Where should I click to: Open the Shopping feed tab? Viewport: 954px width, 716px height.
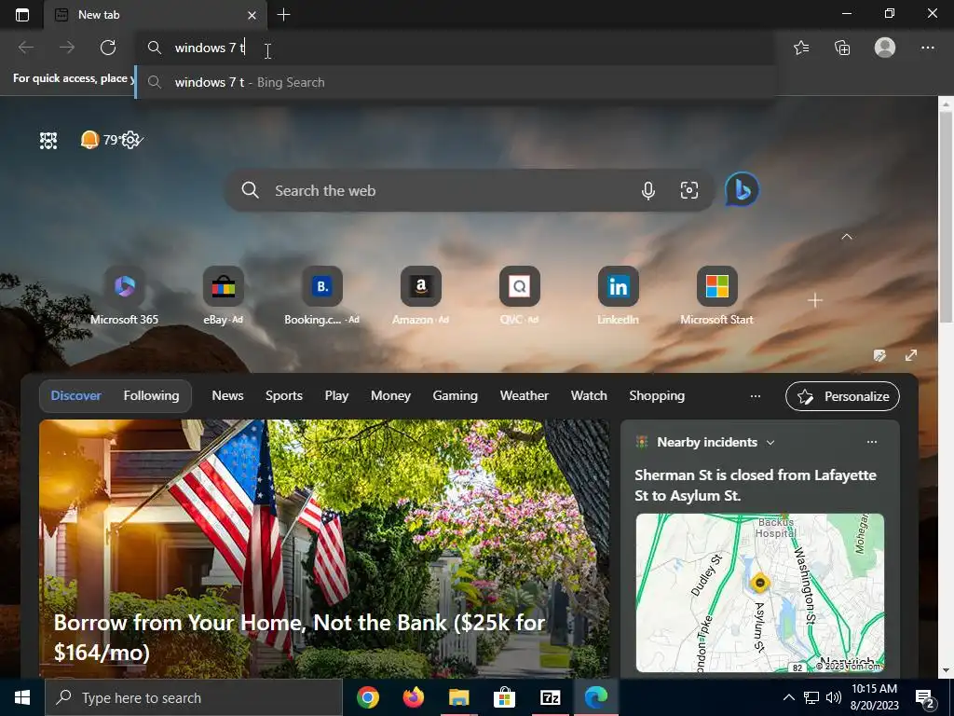point(657,395)
